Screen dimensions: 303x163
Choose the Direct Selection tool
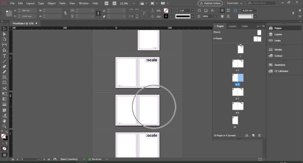(x=4, y=34)
